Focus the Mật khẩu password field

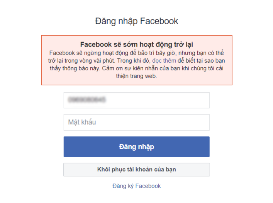click(x=137, y=122)
